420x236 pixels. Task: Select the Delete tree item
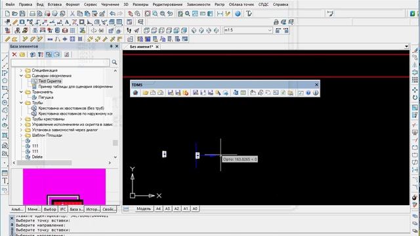click(x=37, y=157)
